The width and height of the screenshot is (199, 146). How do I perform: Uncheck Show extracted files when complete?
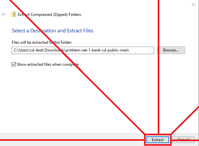(14, 64)
